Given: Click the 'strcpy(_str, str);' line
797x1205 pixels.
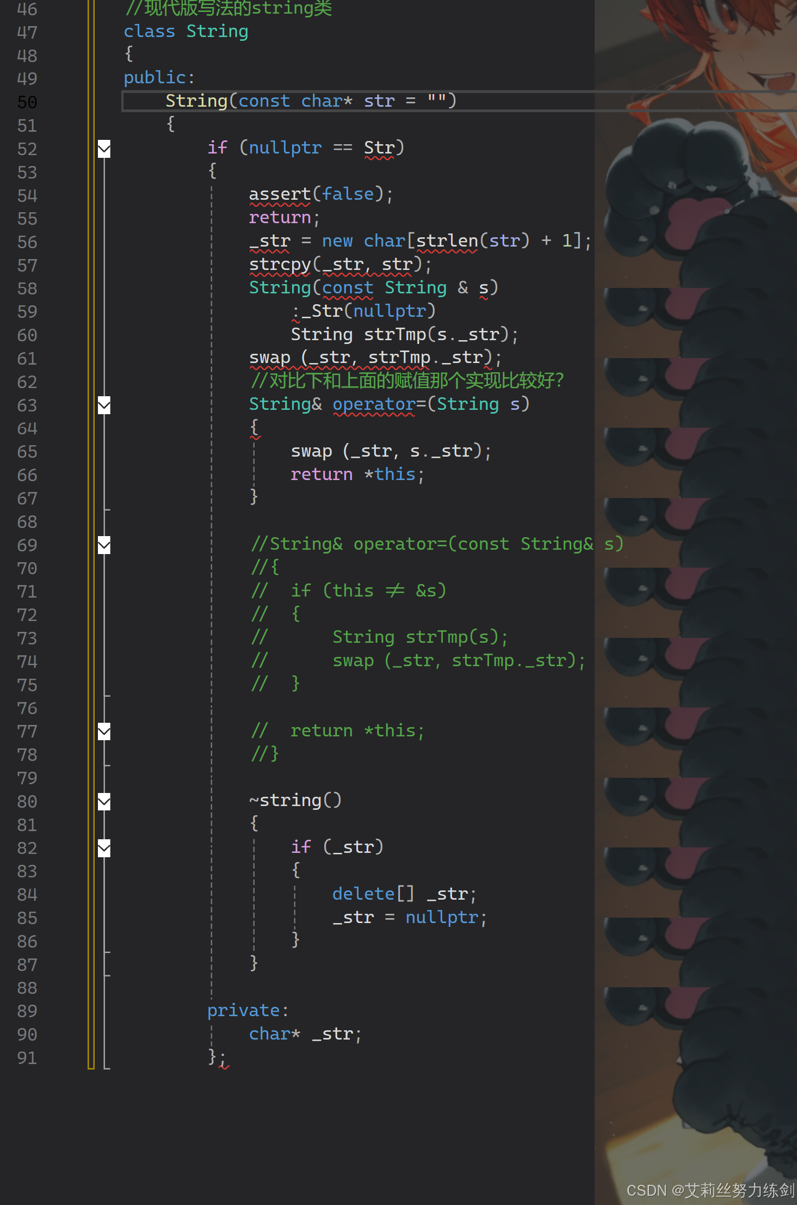Looking at the screenshot, I should point(341,265).
